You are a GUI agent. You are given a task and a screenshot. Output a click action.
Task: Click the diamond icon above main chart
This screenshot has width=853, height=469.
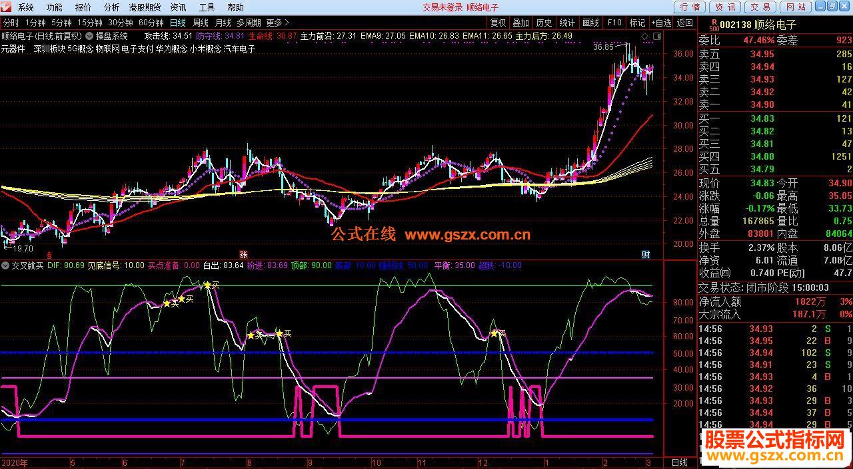[x=644, y=36]
